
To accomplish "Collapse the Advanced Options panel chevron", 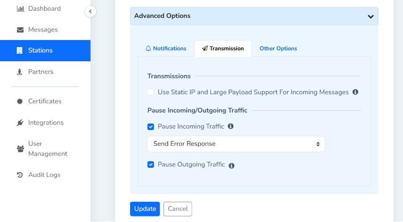I will pos(370,16).
